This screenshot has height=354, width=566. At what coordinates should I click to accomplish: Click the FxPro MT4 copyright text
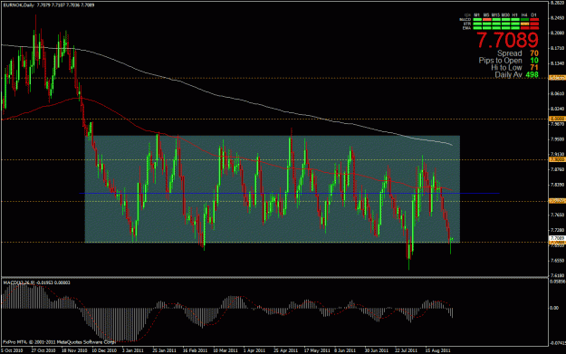coord(59,341)
